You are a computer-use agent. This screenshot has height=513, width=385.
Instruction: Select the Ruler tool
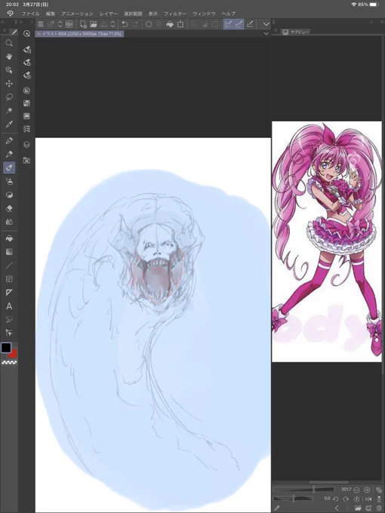pos(9,293)
